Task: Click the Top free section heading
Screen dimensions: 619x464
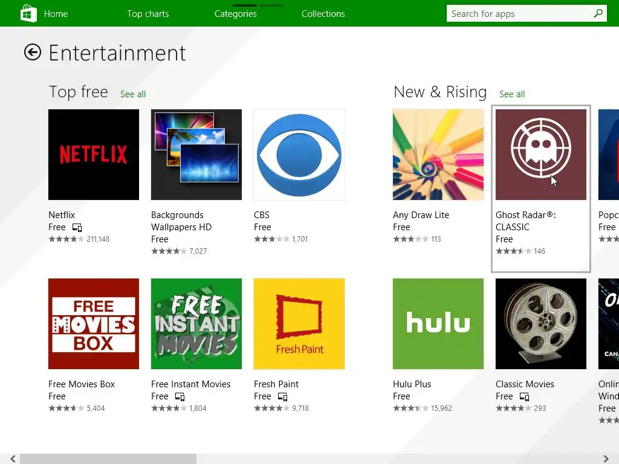Action: [78, 92]
